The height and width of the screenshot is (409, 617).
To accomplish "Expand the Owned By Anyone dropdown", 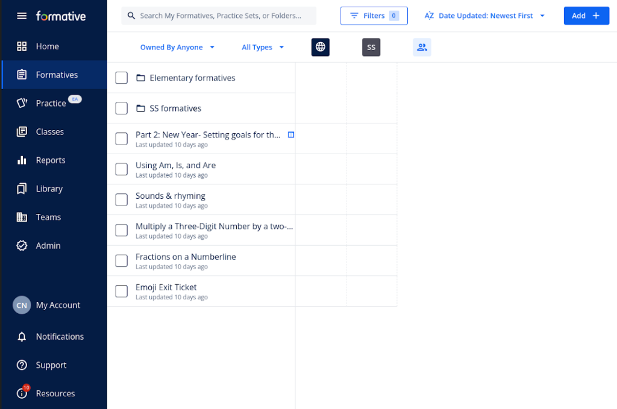I will (177, 48).
